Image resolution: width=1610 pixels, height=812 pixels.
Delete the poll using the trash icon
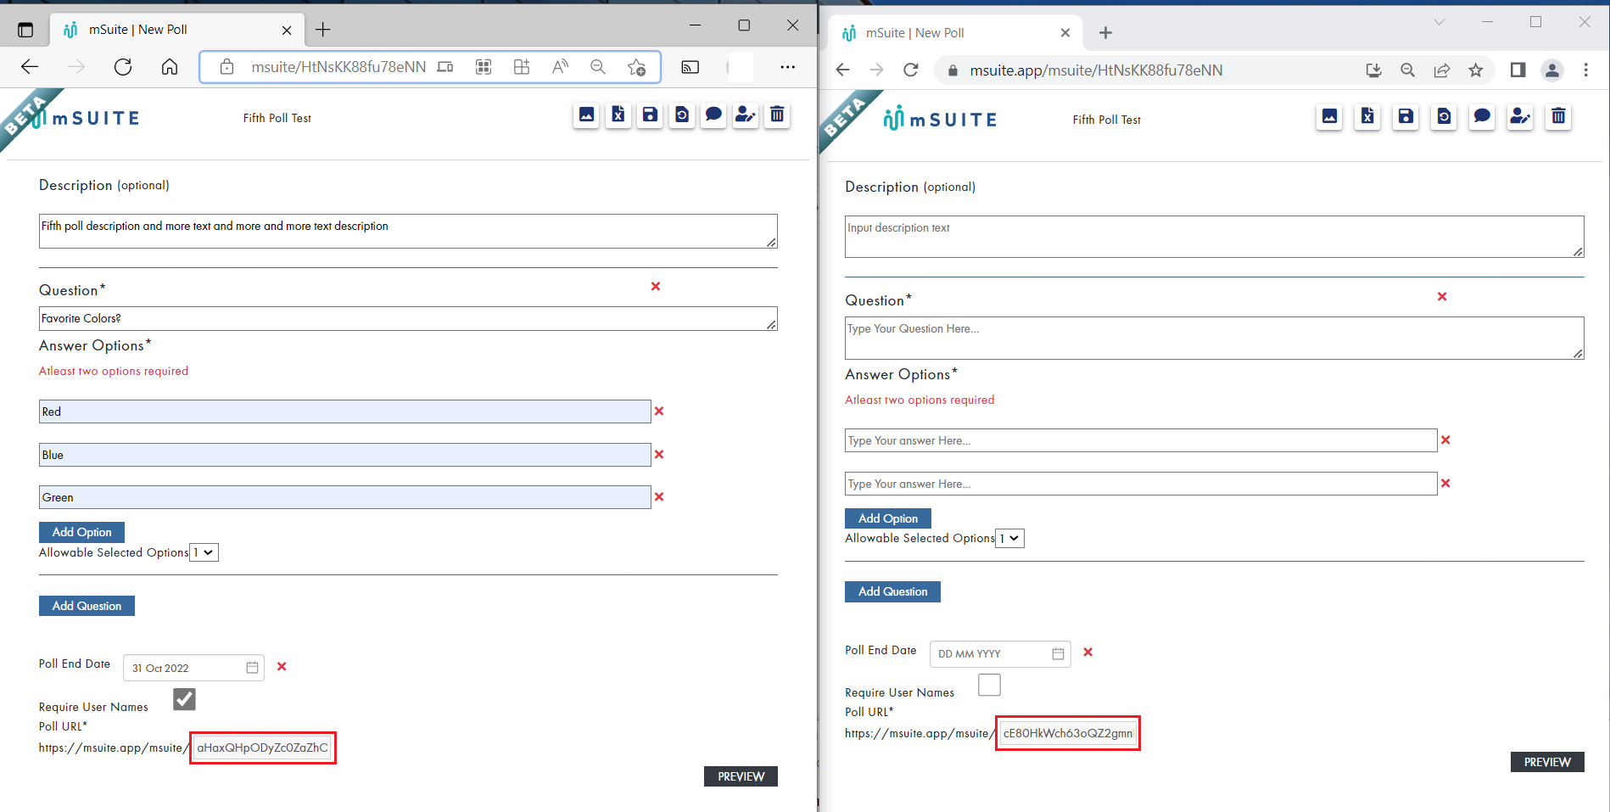[777, 115]
